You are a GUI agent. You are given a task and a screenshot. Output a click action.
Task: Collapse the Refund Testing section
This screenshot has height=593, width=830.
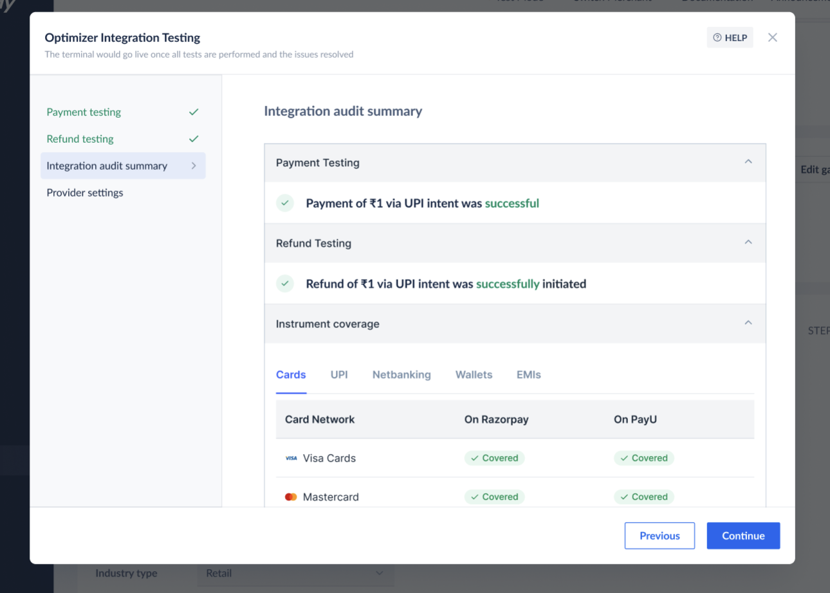[x=748, y=242]
